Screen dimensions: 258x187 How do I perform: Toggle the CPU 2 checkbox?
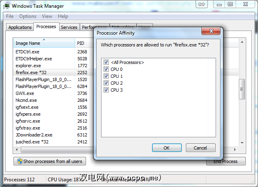pyautogui.click(x=106, y=83)
